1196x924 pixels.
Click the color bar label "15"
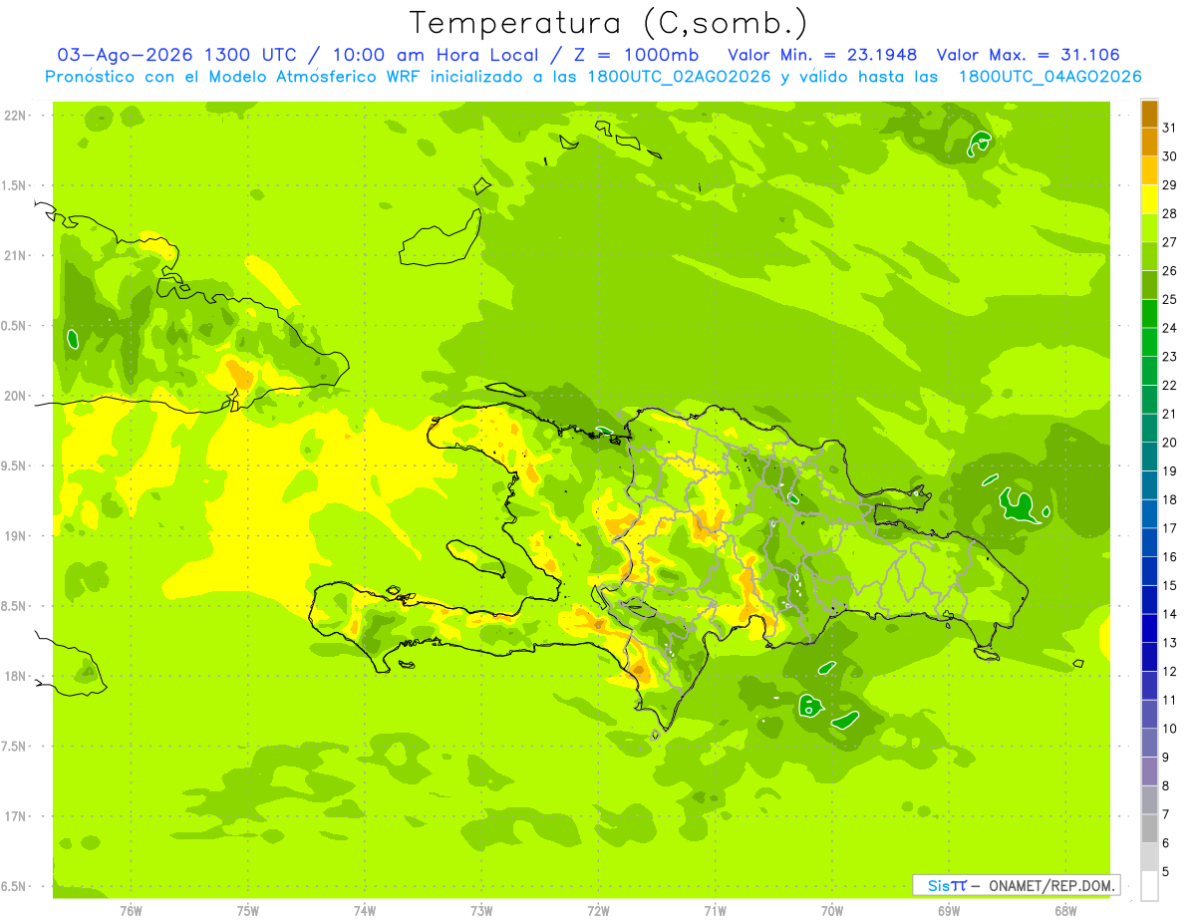coord(1170,585)
